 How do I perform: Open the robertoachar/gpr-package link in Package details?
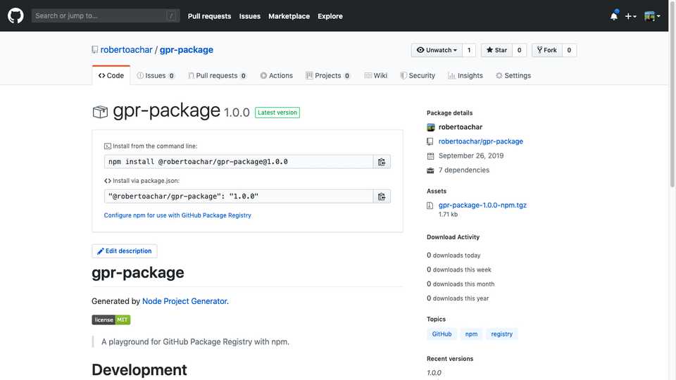pos(481,141)
